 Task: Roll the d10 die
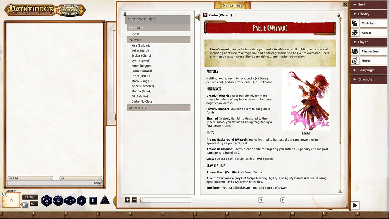click(70, 201)
